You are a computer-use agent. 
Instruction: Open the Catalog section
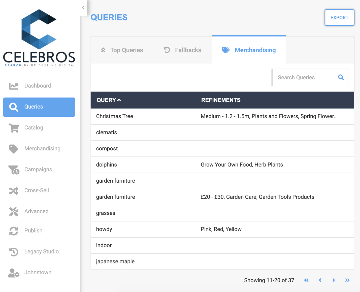pyautogui.click(x=39, y=128)
